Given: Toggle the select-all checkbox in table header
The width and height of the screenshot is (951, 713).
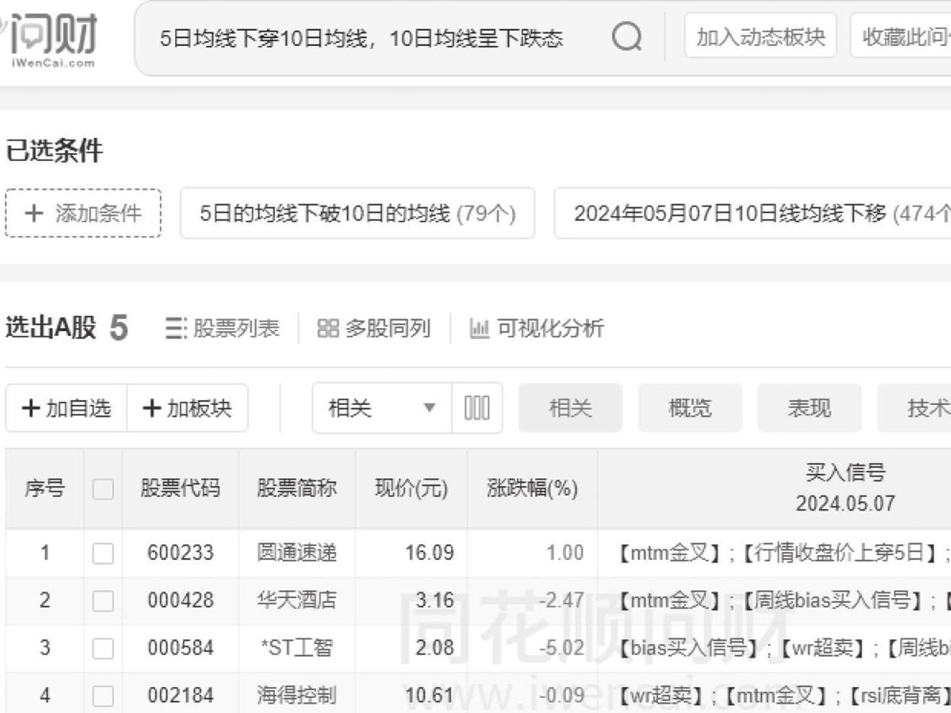Looking at the screenshot, I should [103, 489].
